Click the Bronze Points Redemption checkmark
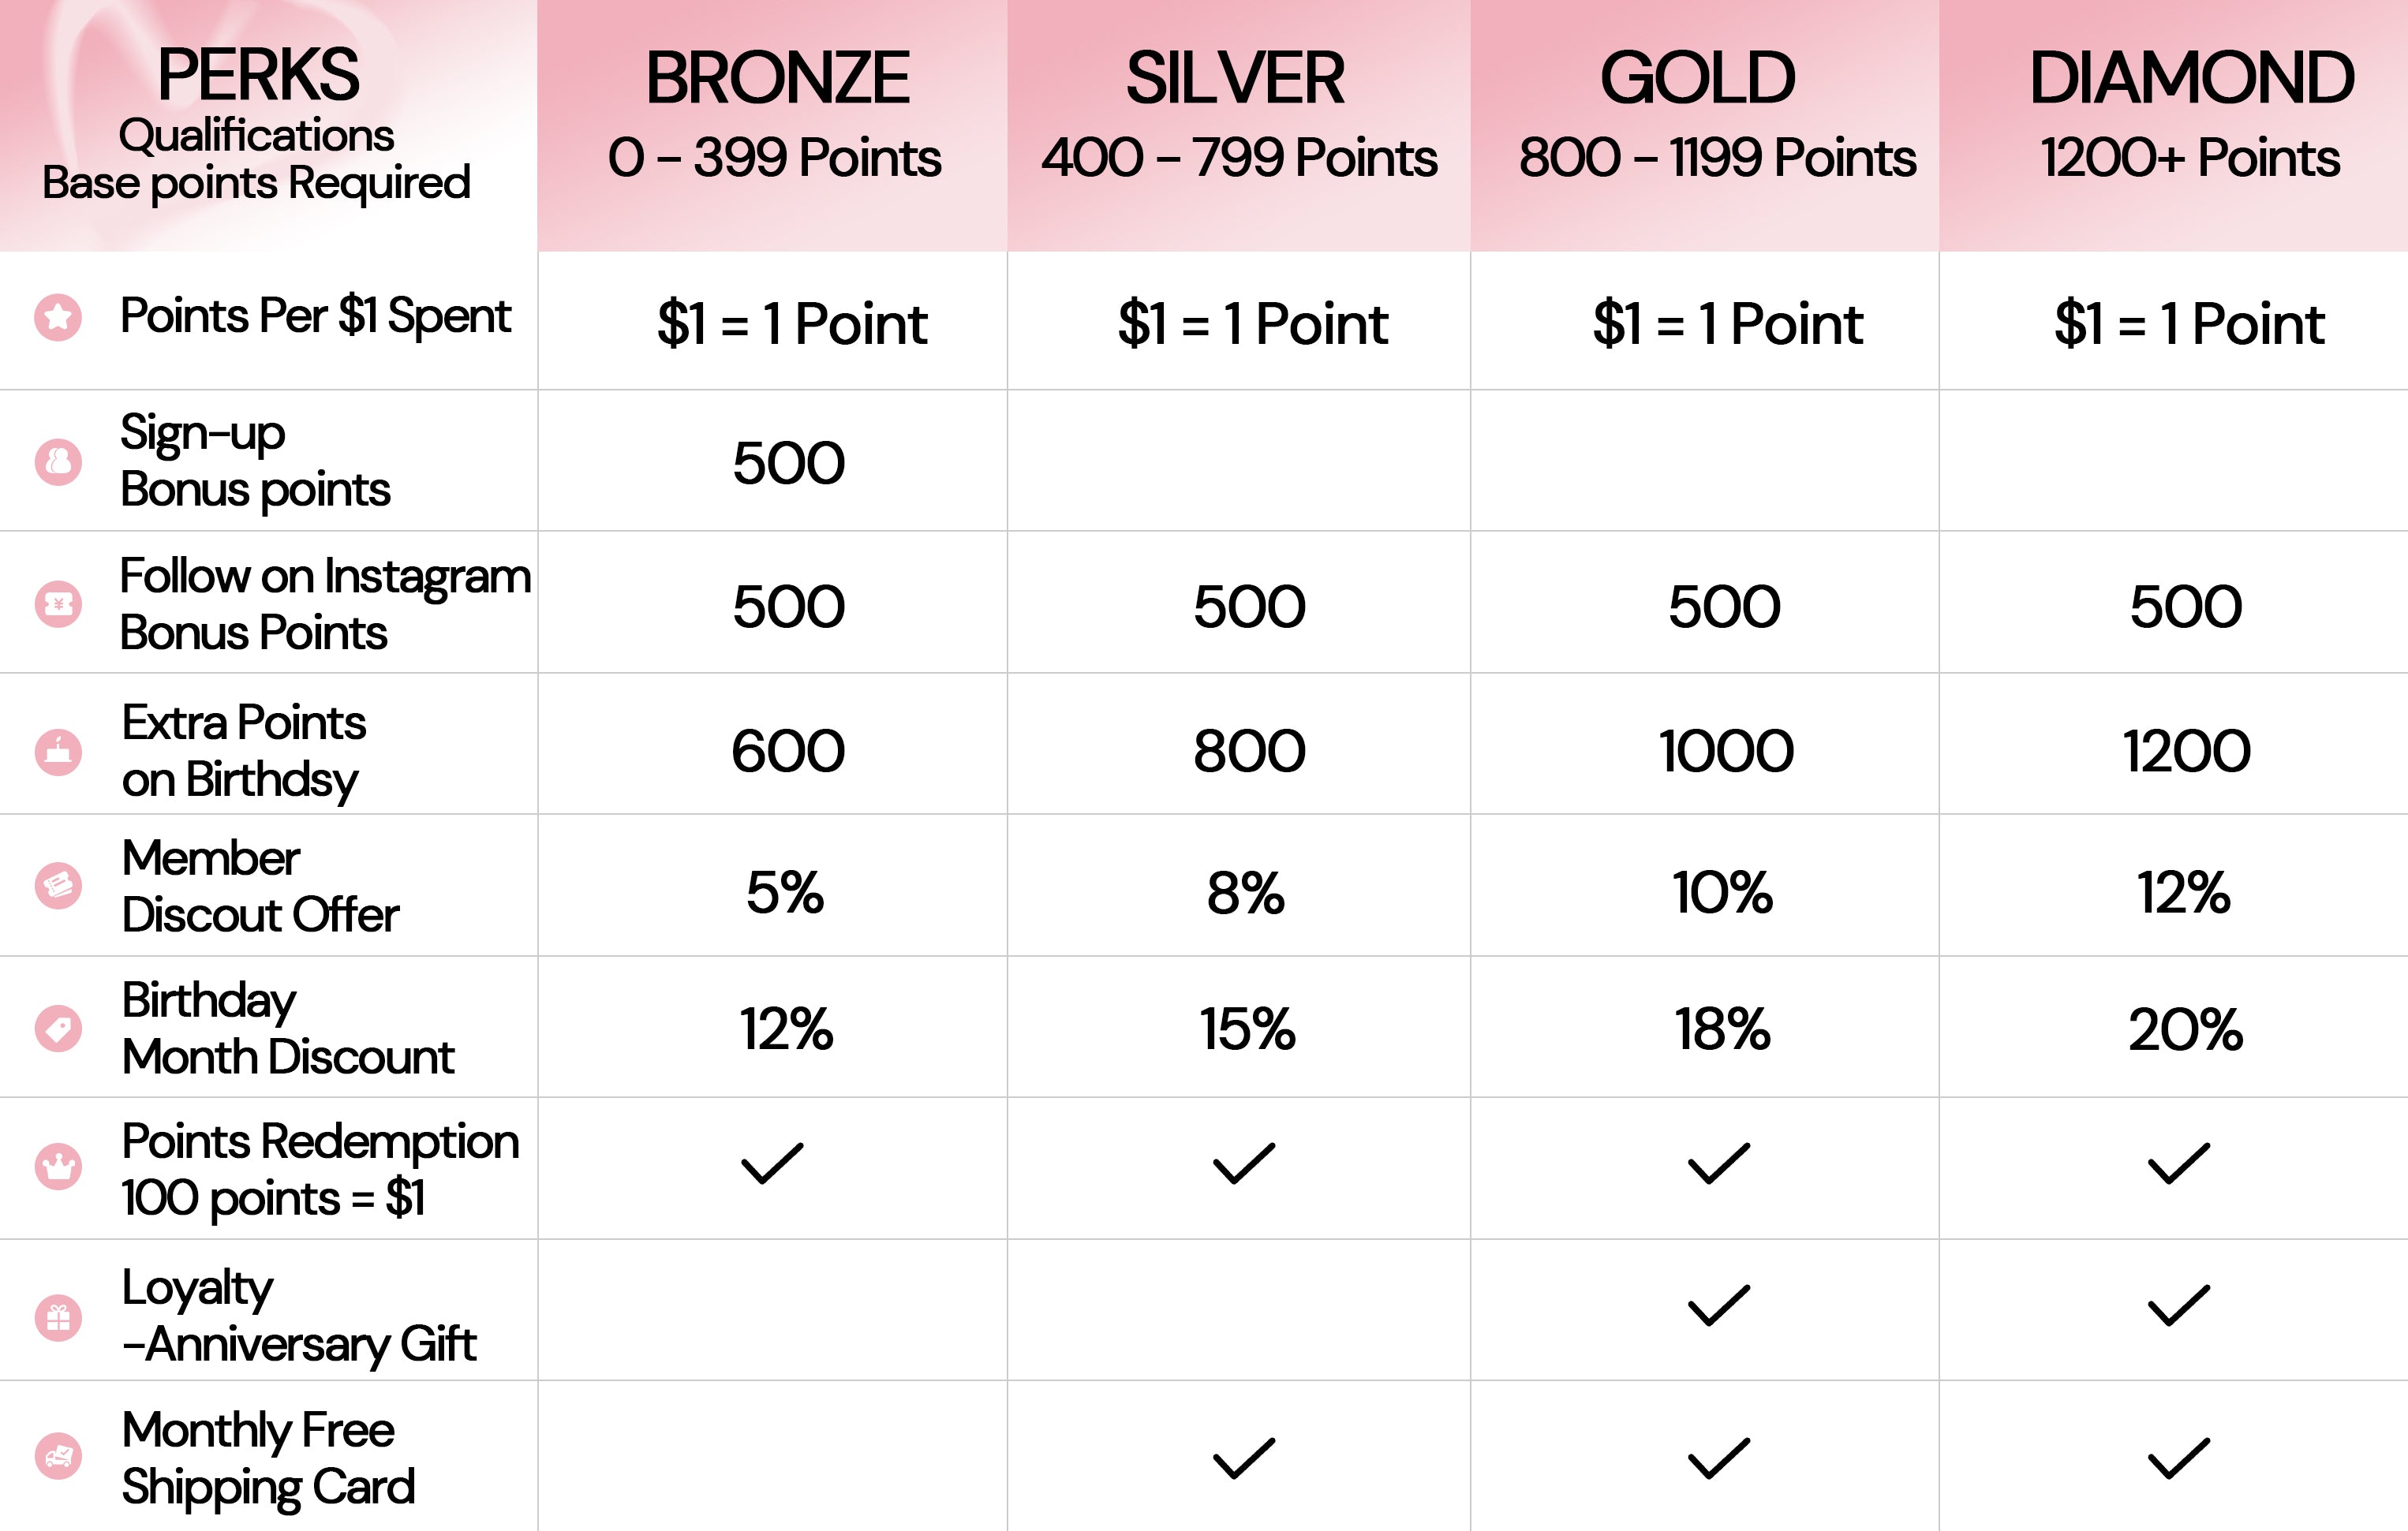This screenshot has width=2408, height=1531. click(x=771, y=1163)
